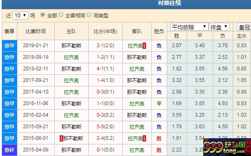Click 主水 value 1.05 in 2017-09-21 row

point(241,80)
